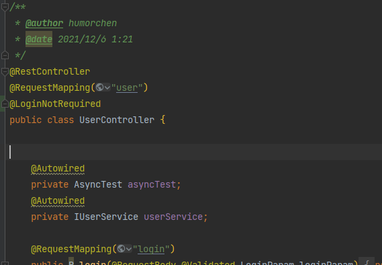Open the URL dropdown chevron next to "login"
The image size is (382, 265).
pyautogui.click(x=129, y=249)
